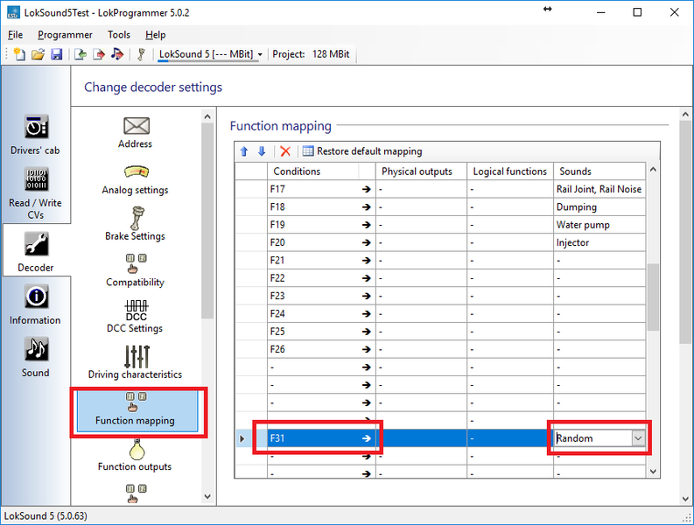Click the write decoder data icon
This screenshot has height=525, width=694.
click(x=99, y=54)
